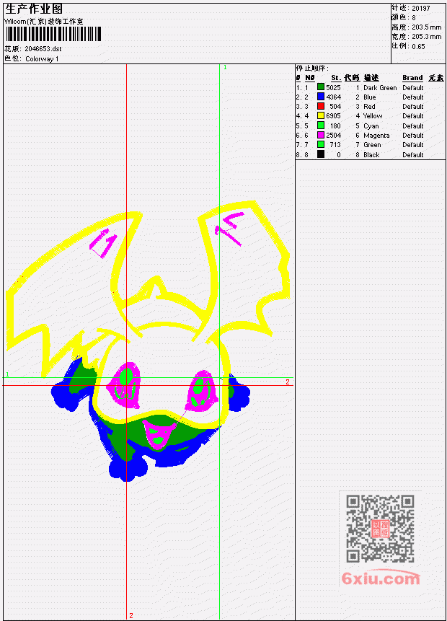Image resolution: width=447 pixels, height=621 pixels.
Task: Click stitch count 5025 in row 1
Action: tap(333, 87)
